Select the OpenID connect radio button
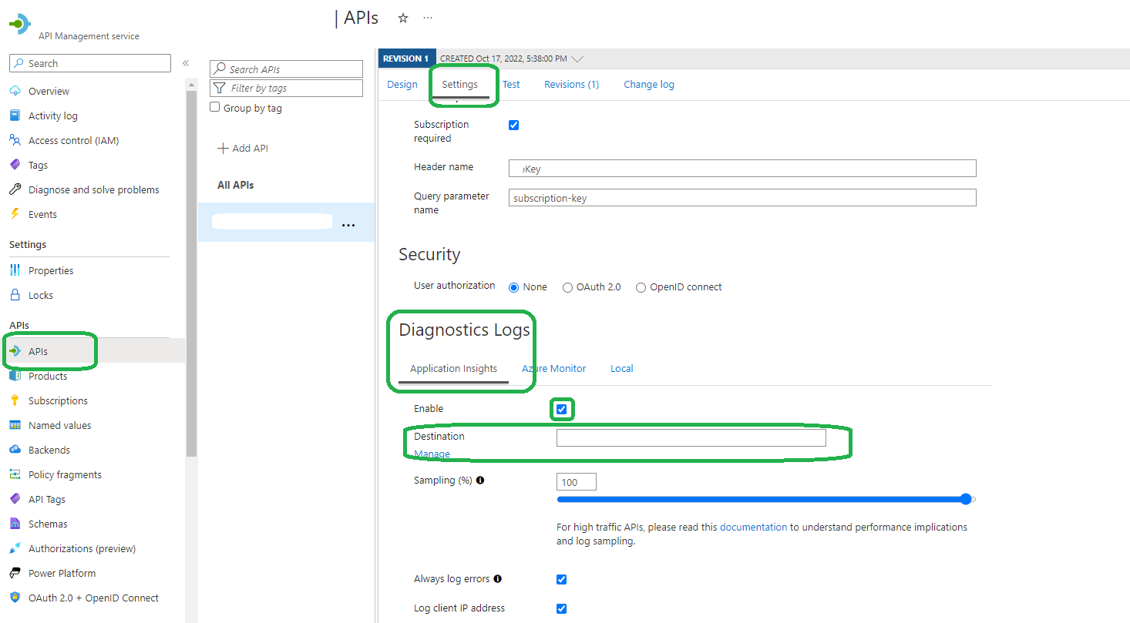 pyautogui.click(x=641, y=287)
